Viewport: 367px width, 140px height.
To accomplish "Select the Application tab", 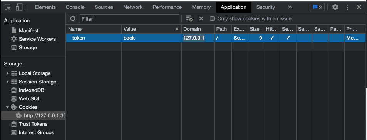I will tap(234, 7).
